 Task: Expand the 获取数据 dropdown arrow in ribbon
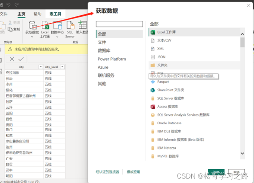32,37
